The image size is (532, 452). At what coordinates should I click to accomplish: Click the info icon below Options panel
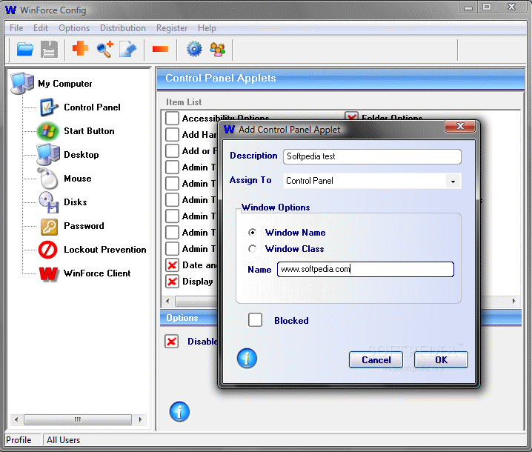(x=179, y=412)
